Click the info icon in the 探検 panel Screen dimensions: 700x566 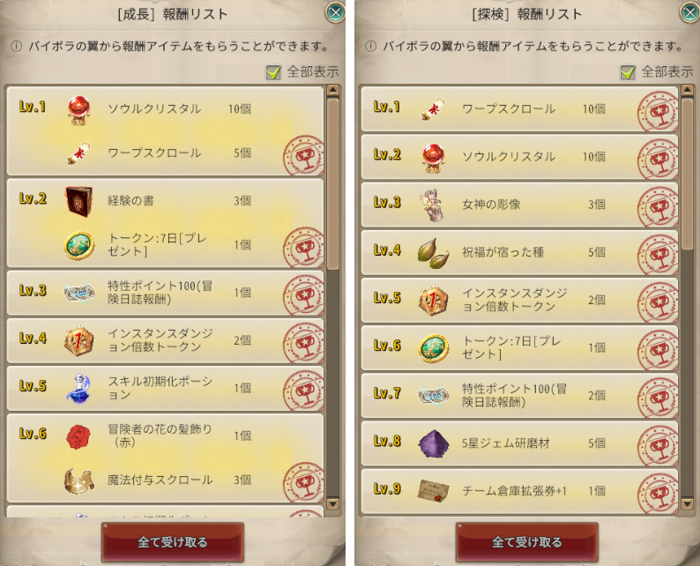(x=370, y=46)
